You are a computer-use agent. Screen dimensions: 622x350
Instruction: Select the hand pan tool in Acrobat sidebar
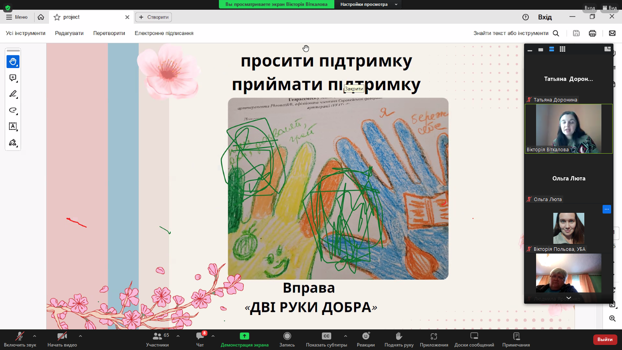pos(13,61)
